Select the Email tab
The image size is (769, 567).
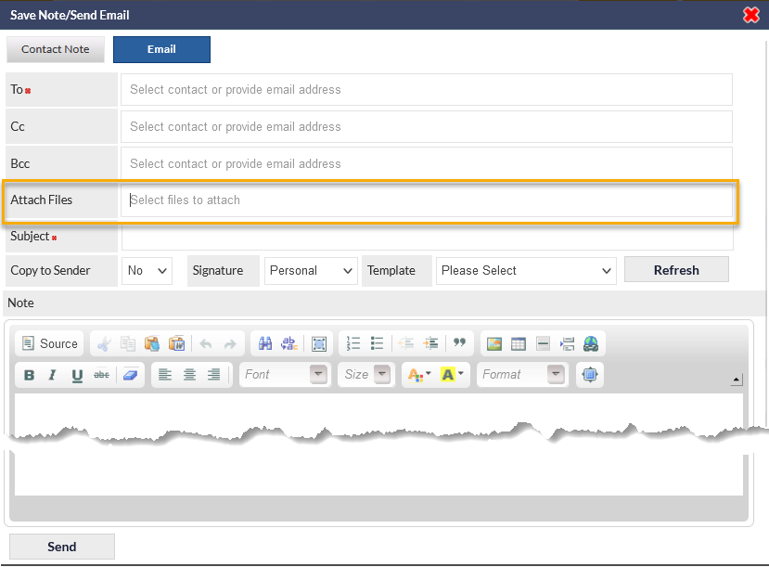[161, 49]
